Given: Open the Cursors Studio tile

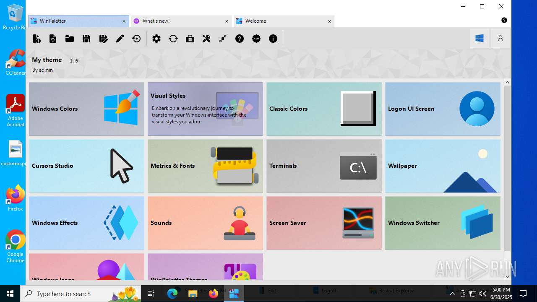Looking at the screenshot, I should point(86,166).
